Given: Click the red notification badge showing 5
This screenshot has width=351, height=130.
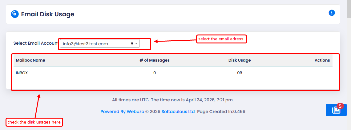Looking at the screenshot, I should (340, 106).
